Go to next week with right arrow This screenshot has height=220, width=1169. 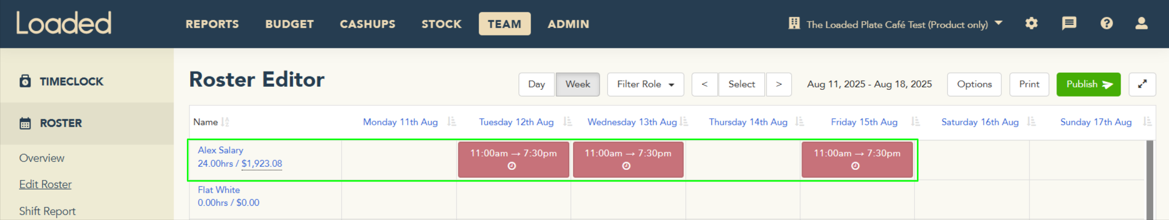[x=779, y=84]
